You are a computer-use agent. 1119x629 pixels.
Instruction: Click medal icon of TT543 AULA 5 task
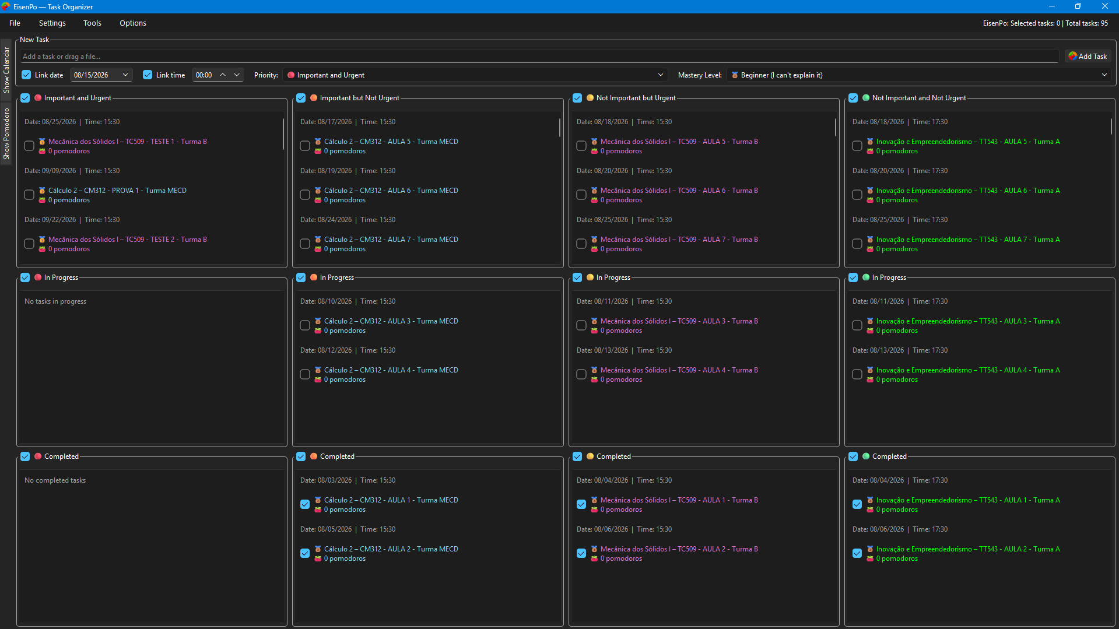coord(870,142)
